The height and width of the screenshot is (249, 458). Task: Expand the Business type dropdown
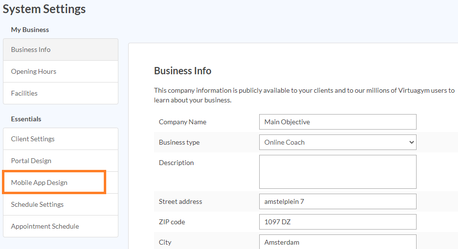click(337, 142)
